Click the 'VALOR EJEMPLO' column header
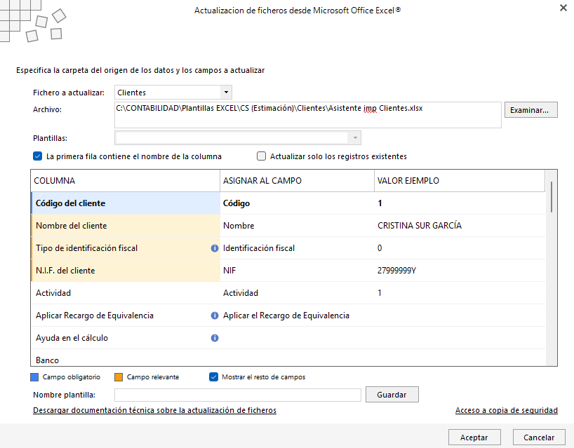The image size is (574, 448). 460,181
